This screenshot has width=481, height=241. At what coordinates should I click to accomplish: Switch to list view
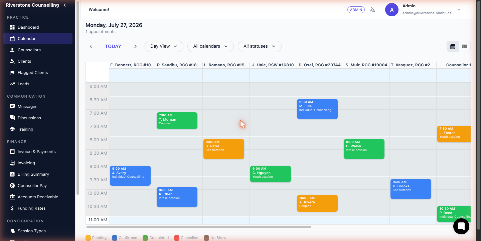pos(464,46)
